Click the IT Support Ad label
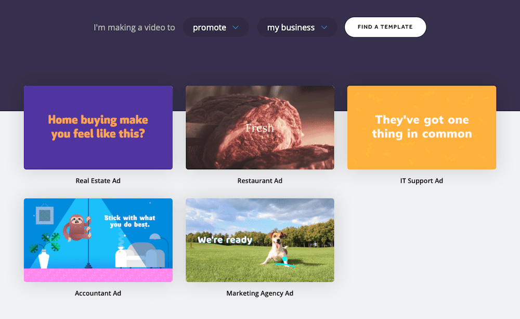 pos(421,181)
